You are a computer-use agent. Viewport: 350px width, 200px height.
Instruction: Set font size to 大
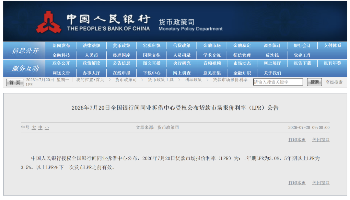click(x=34, y=128)
